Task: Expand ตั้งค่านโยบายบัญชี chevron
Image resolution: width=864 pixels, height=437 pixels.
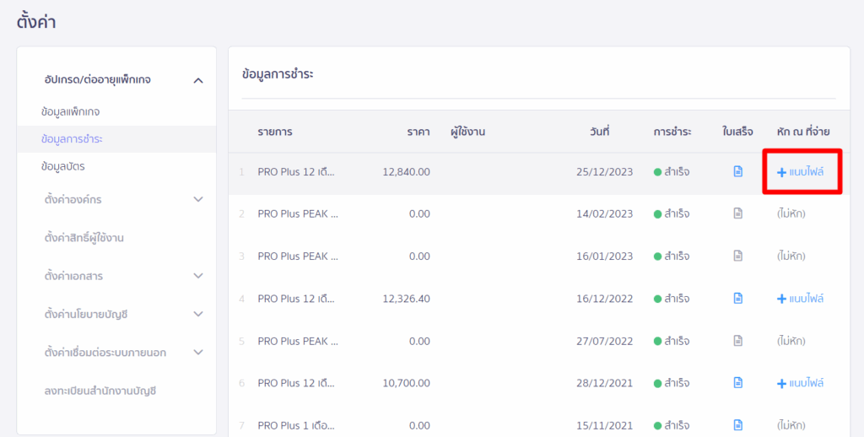Action: point(198,314)
